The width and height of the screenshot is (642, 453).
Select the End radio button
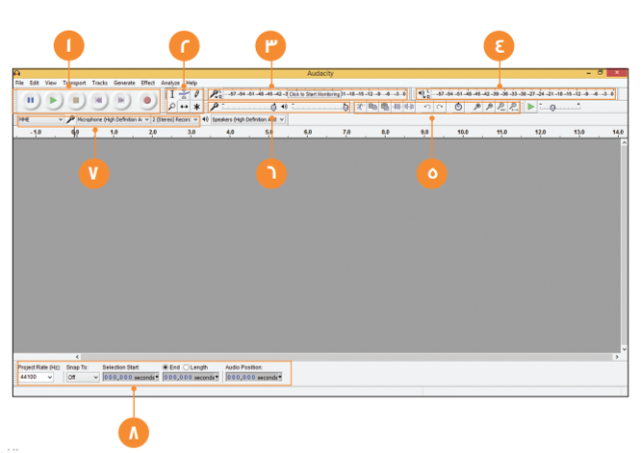(166, 367)
